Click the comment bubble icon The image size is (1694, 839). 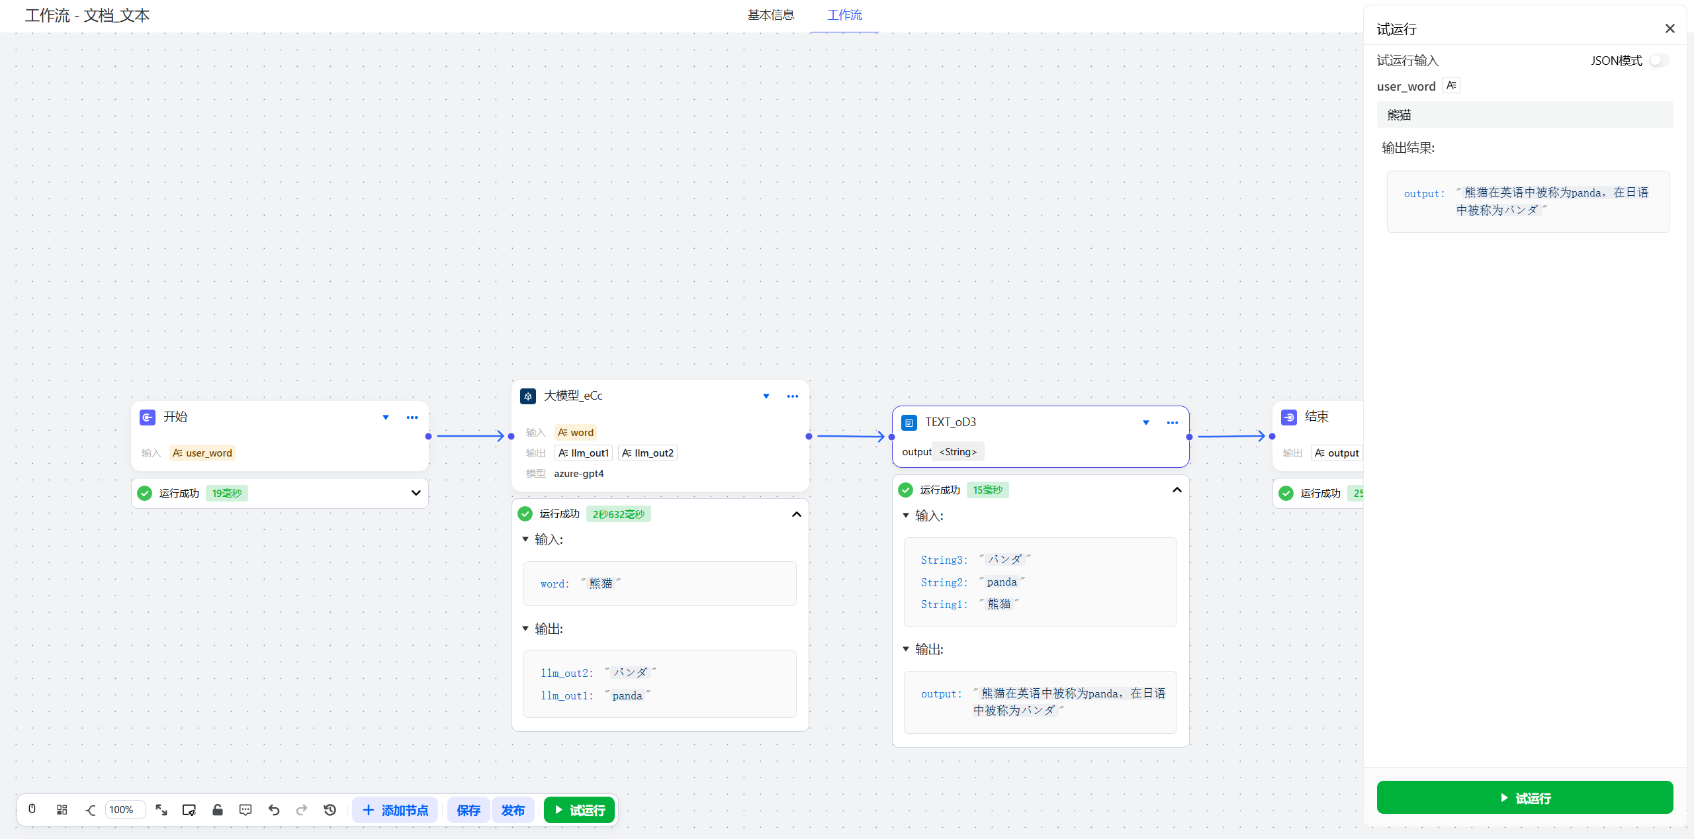(245, 809)
